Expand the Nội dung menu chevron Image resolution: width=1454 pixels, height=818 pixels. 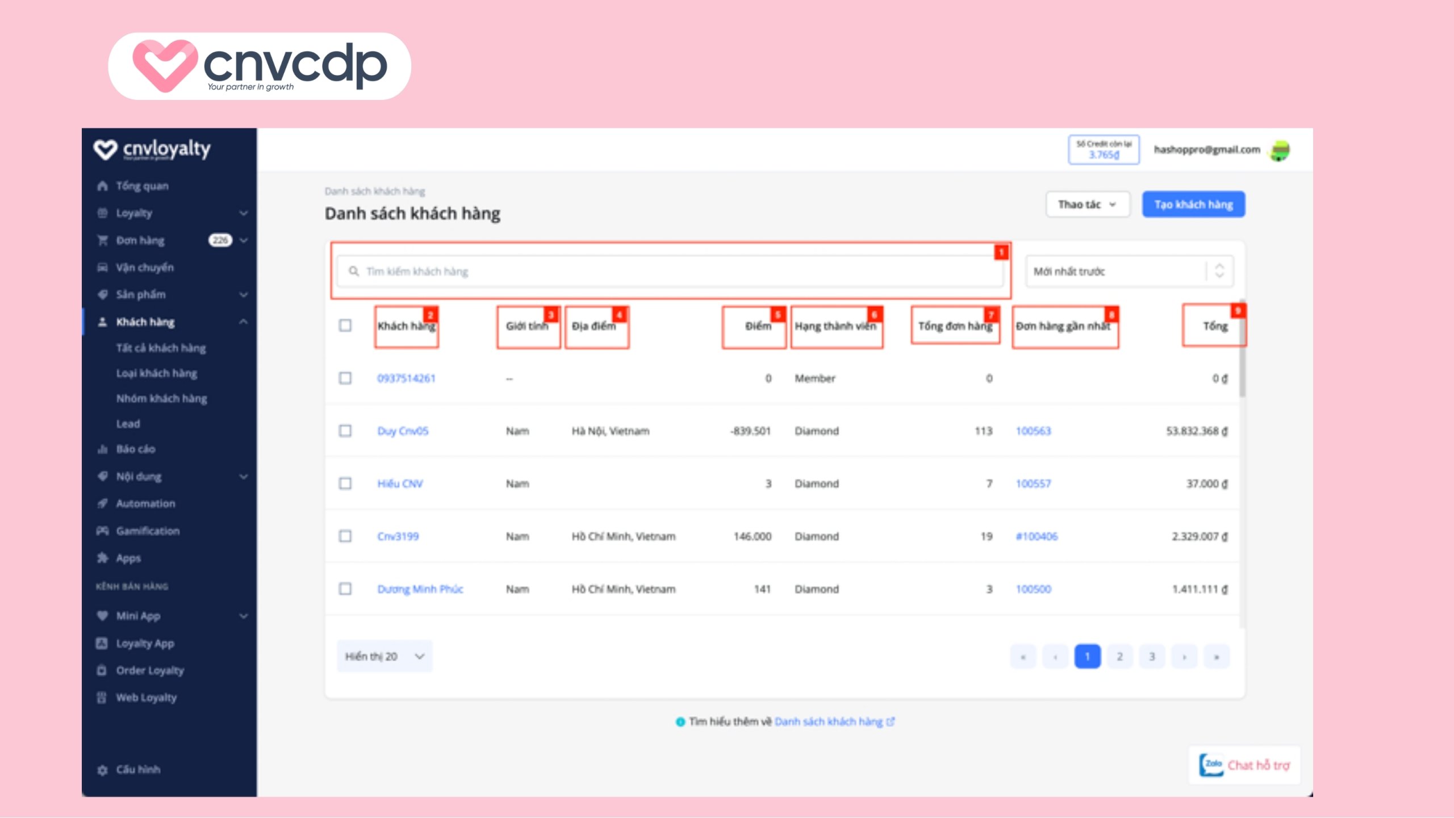[x=244, y=477]
